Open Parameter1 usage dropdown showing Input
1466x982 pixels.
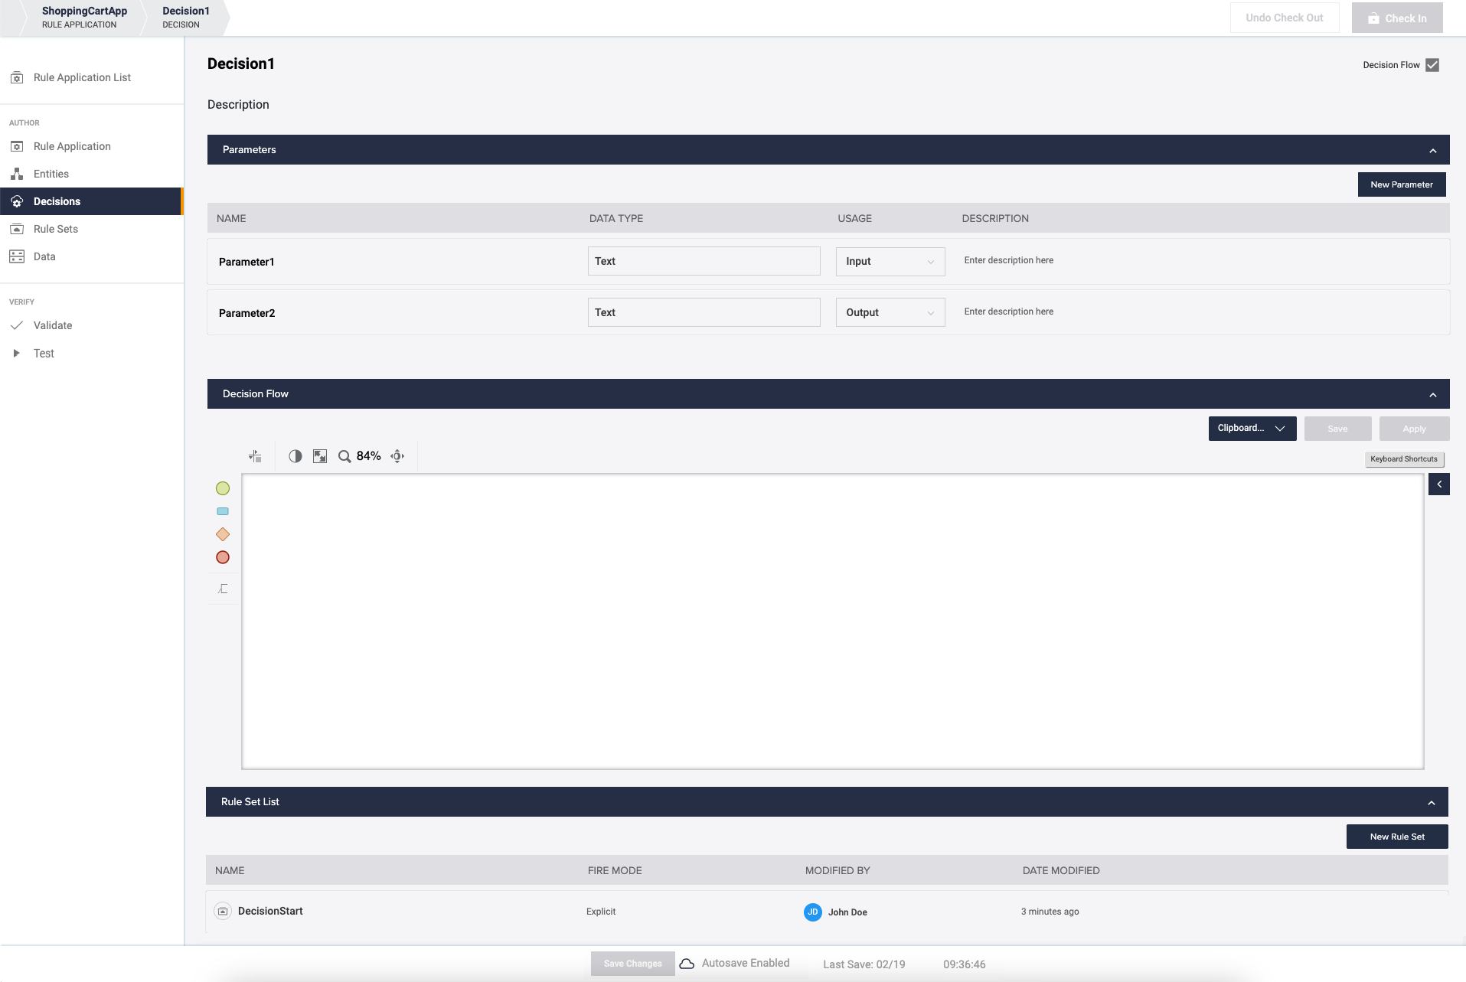coord(890,262)
